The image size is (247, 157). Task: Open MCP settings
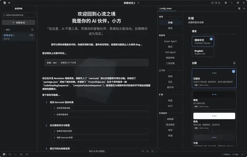[170, 106]
